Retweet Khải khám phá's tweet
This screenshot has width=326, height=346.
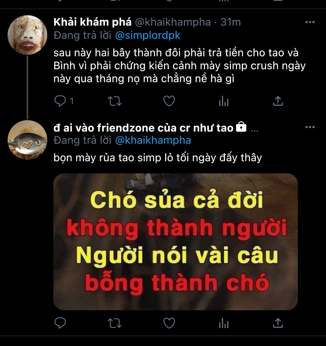point(115,101)
